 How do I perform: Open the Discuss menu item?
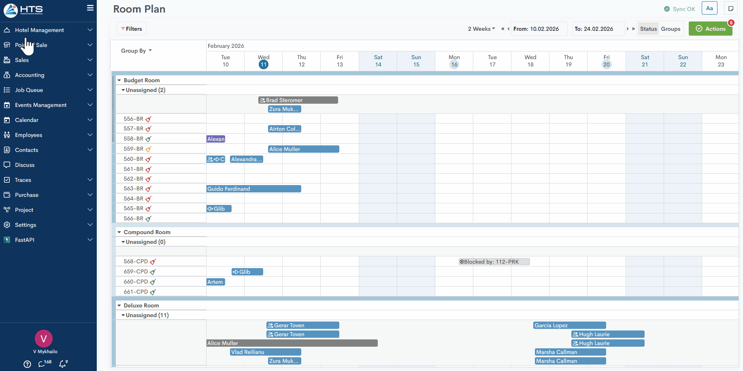(x=25, y=165)
